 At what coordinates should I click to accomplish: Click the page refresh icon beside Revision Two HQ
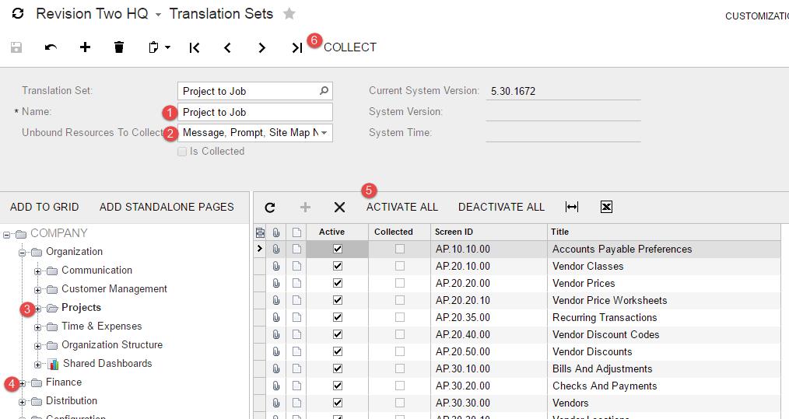click(18, 13)
